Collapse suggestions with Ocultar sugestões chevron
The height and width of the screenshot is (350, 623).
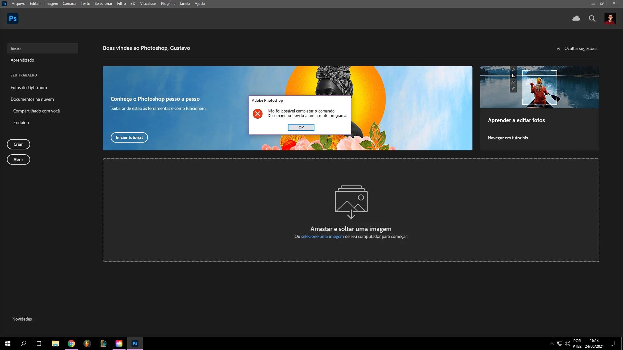pos(558,49)
